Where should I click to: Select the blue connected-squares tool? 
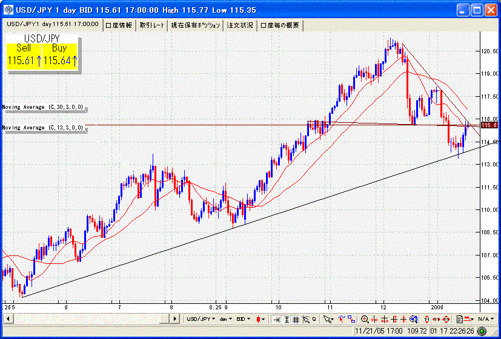tap(351, 319)
